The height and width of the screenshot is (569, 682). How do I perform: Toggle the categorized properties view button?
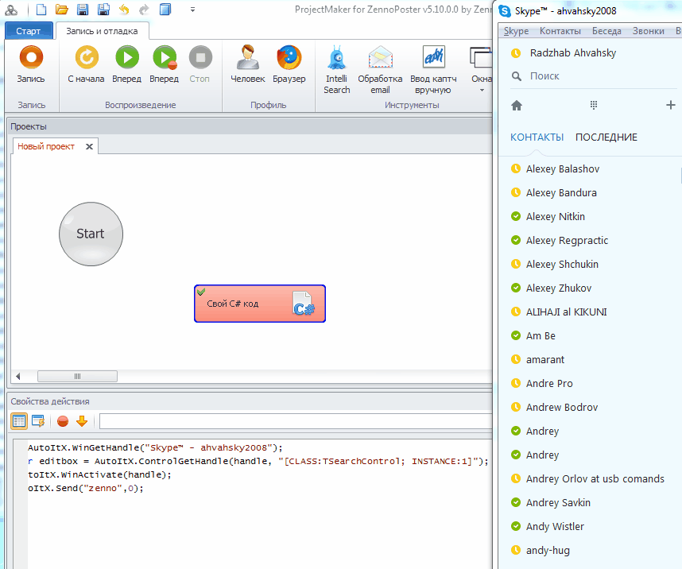(x=19, y=421)
